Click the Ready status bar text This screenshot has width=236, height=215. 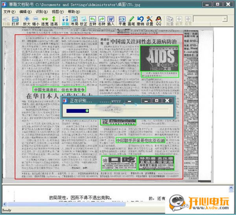(7, 210)
